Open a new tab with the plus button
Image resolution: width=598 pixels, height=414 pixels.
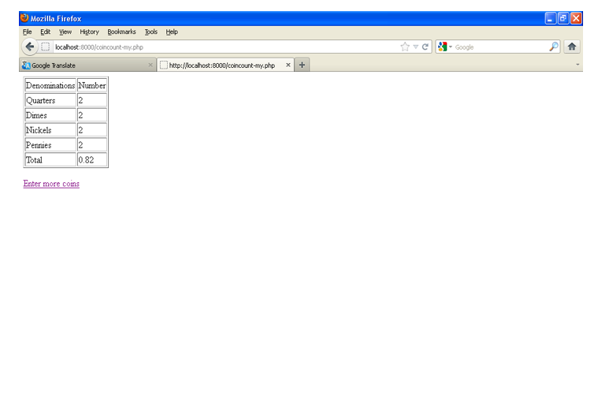pyautogui.click(x=302, y=65)
